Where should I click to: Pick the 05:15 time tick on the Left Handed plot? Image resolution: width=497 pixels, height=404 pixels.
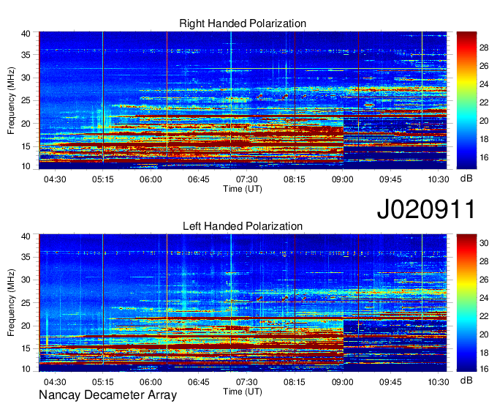click(103, 382)
